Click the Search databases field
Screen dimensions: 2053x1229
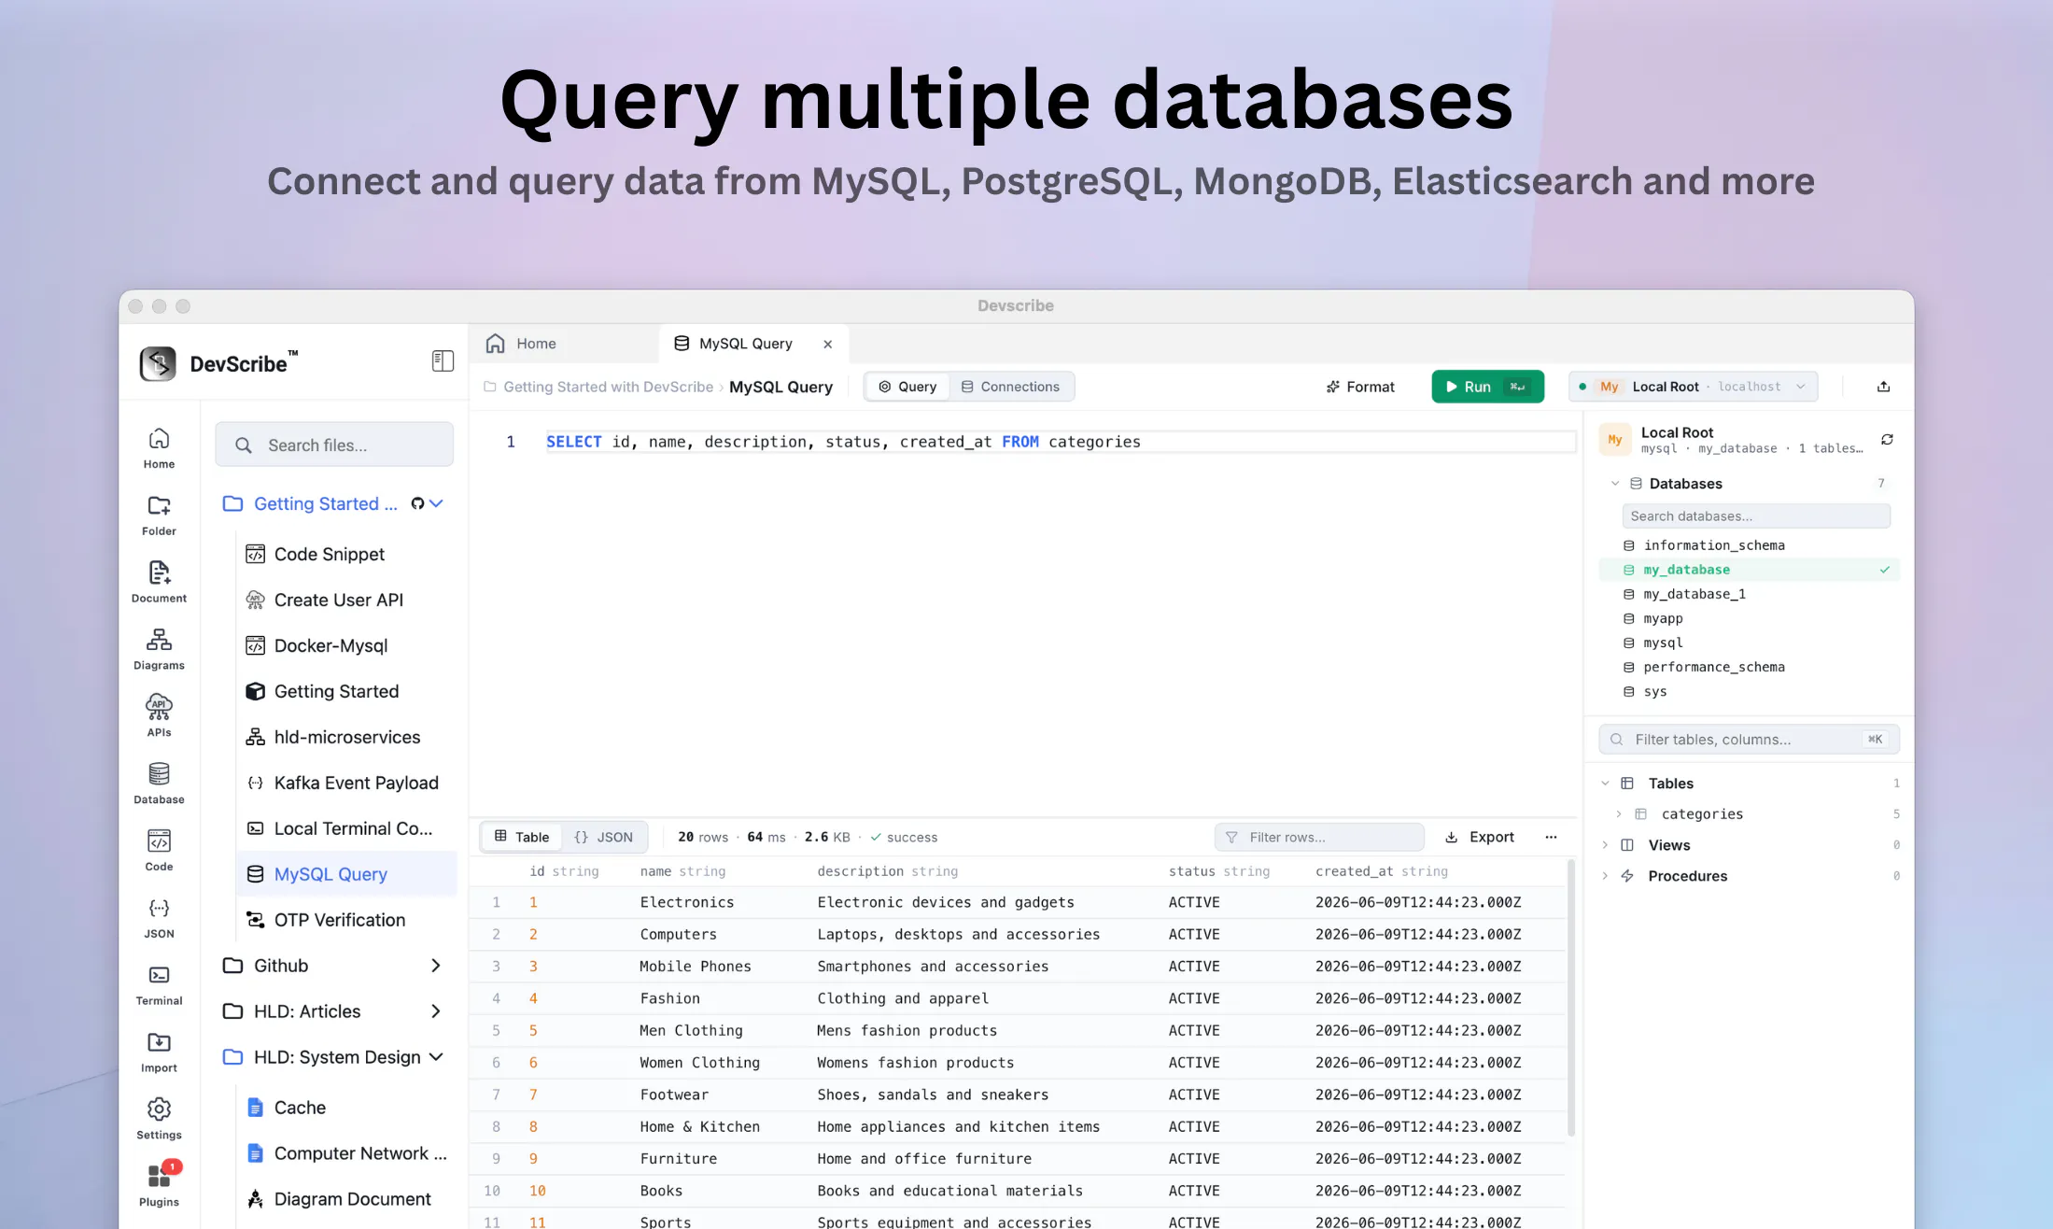click(x=1756, y=516)
